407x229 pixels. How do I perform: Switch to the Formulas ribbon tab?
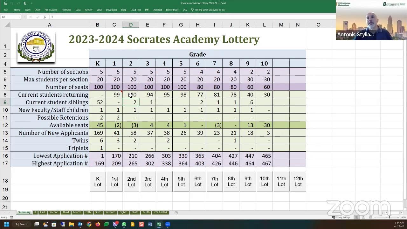pos(66,10)
